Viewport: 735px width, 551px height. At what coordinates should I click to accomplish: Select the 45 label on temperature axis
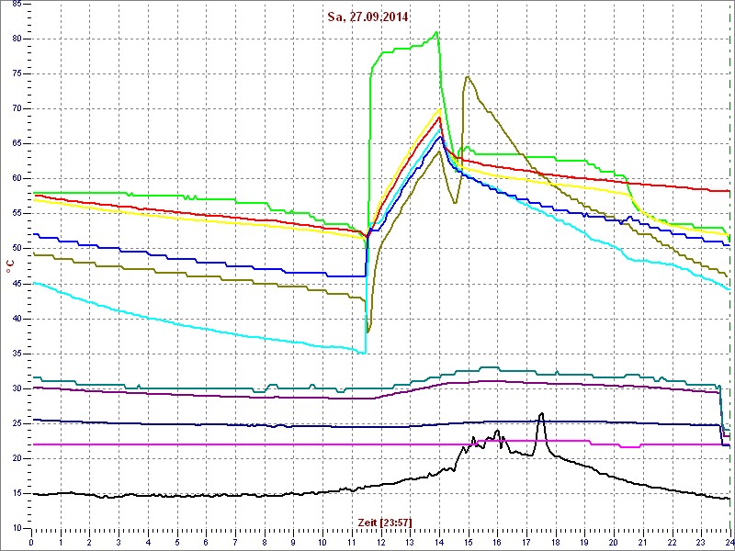coord(16,284)
